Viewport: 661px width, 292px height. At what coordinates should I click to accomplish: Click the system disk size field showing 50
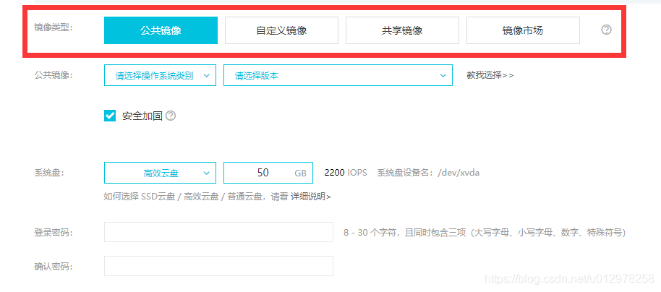[x=268, y=173]
